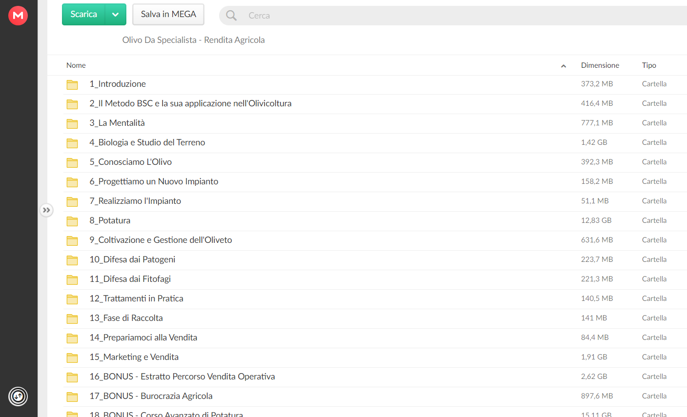Select folder icon of 8_Potatura
The image size is (687, 417).
click(72, 221)
